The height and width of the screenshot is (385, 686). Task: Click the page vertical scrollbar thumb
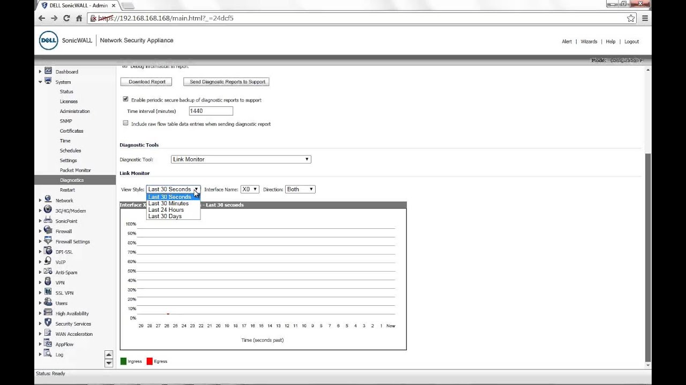point(648,257)
